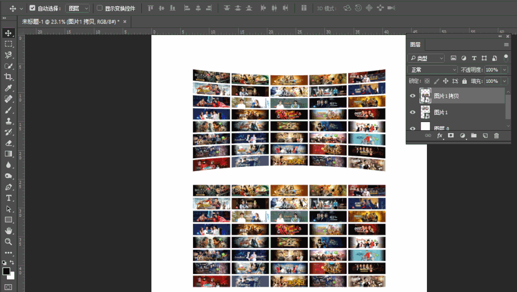This screenshot has width=517, height=292.
Task: Toggle lock all for layer
Action: [465, 81]
